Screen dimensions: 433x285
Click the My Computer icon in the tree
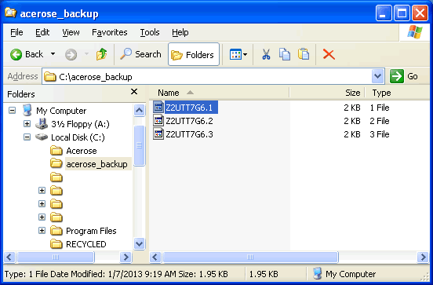[27, 110]
